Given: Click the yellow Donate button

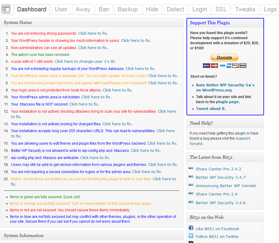Looking at the screenshot, I should tap(225, 58).
